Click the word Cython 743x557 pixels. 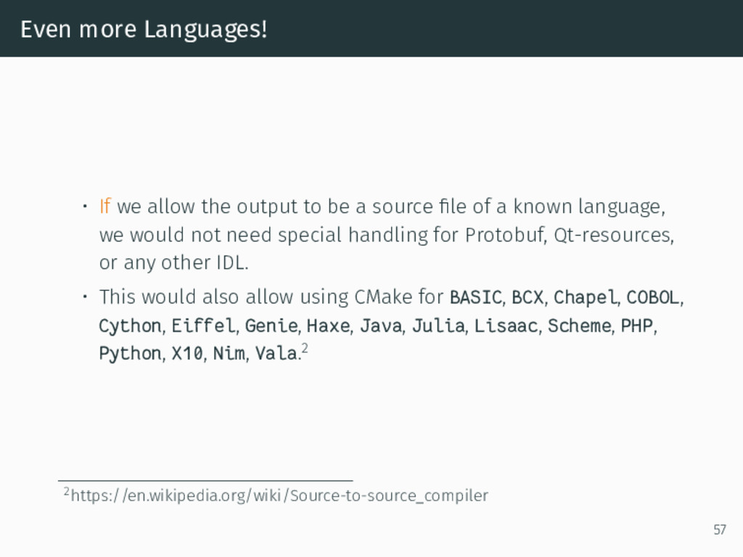(130, 326)
